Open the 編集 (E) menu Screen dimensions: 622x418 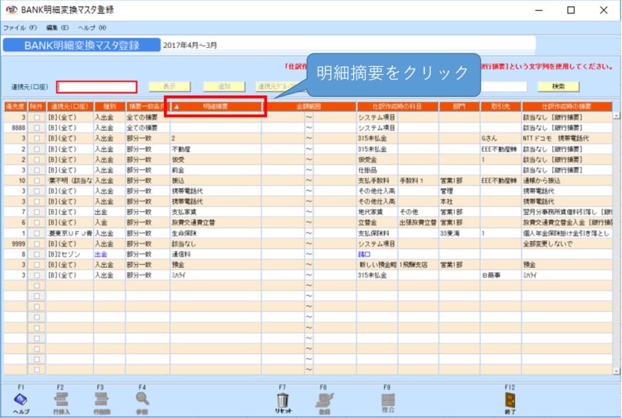click(x=57, y=28)
